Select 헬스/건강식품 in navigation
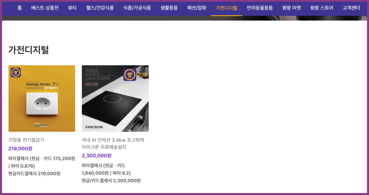369x195 pixels. pyautogui.click(x=100, y=8)
